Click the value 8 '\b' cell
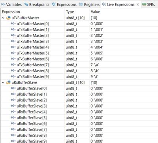158x143 pixels. (95, 71)
